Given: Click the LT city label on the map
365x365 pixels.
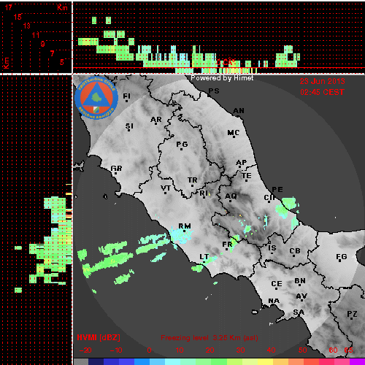Looking at the screenshot, I should coord(204,257).
